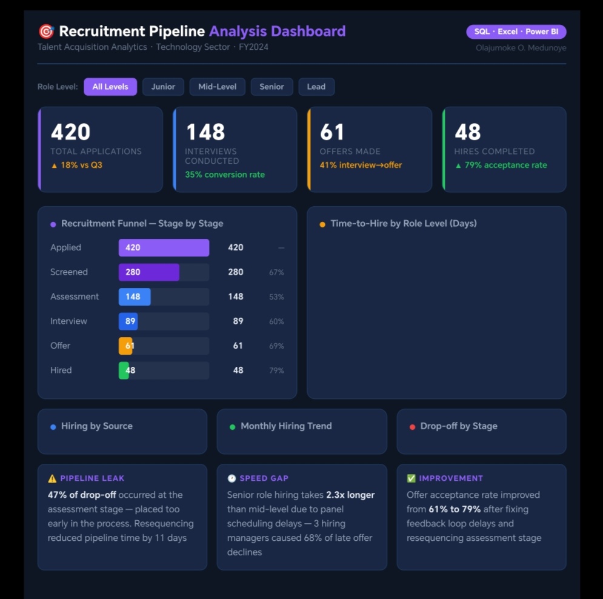Click the SQL · Excel · Power BI badge

tap(516, 32)
